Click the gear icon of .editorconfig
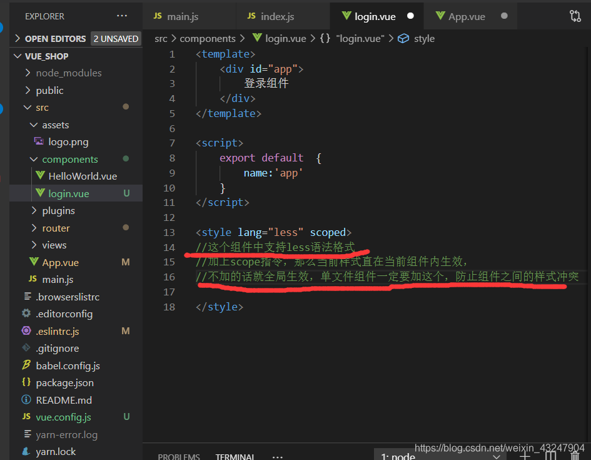This screenshot has width=591, height=460. pos(26,314)
